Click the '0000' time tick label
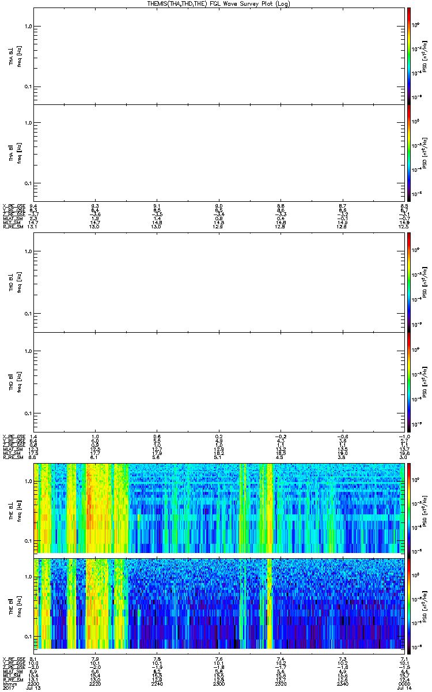 [x=404, y=683]
